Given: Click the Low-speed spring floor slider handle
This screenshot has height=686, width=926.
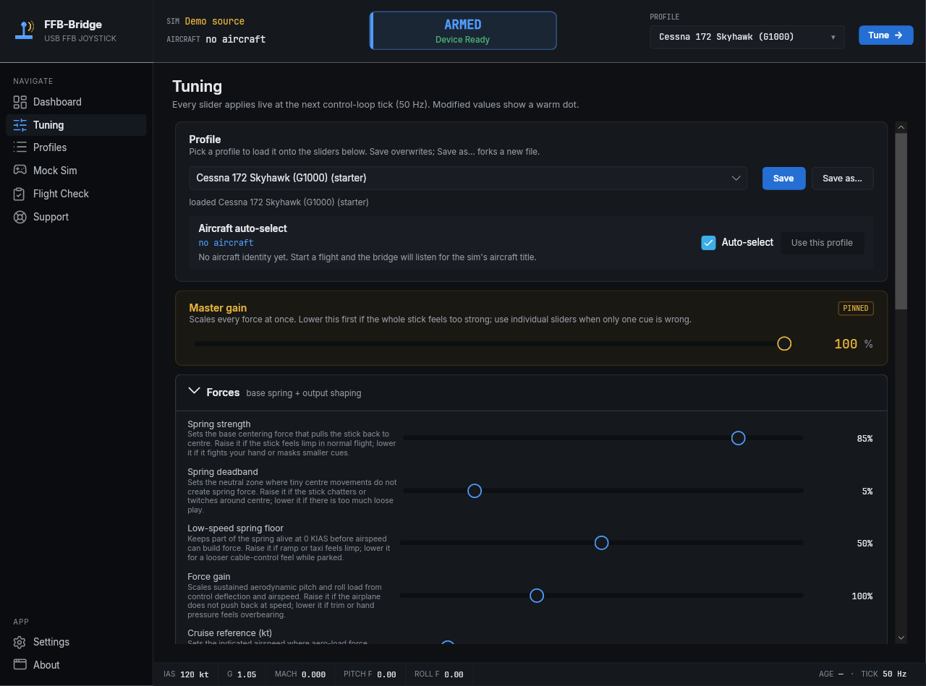Looking at the screenshot, I should pos(601,543).
